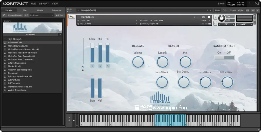Click the Native Instruments logo icon

(x=256, y=3)
